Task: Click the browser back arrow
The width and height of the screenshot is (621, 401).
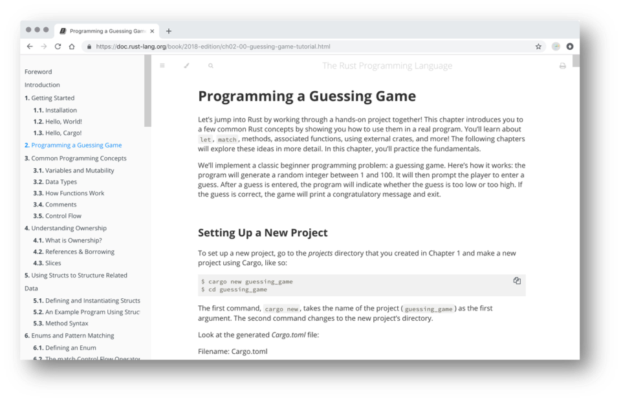Action: [30, 47]
